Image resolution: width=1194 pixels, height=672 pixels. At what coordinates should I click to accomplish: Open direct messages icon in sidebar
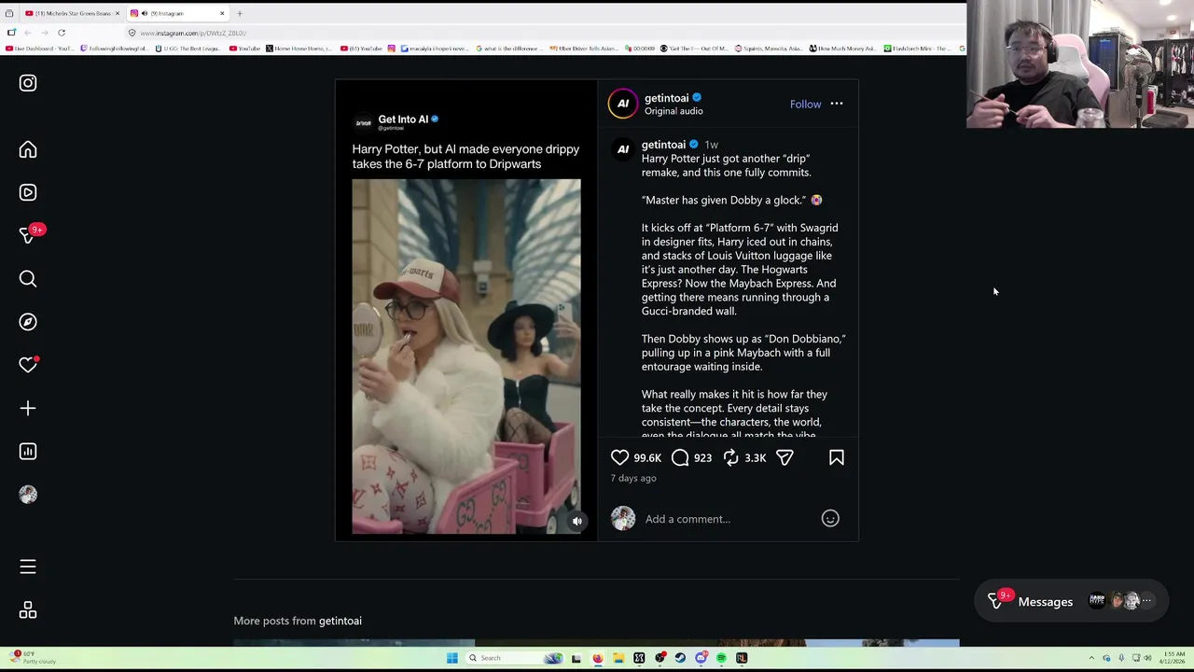pos(28,235)
